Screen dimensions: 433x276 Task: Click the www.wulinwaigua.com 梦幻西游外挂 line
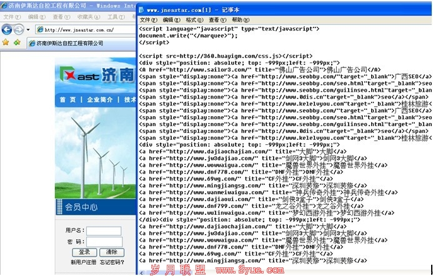point(266,213)
